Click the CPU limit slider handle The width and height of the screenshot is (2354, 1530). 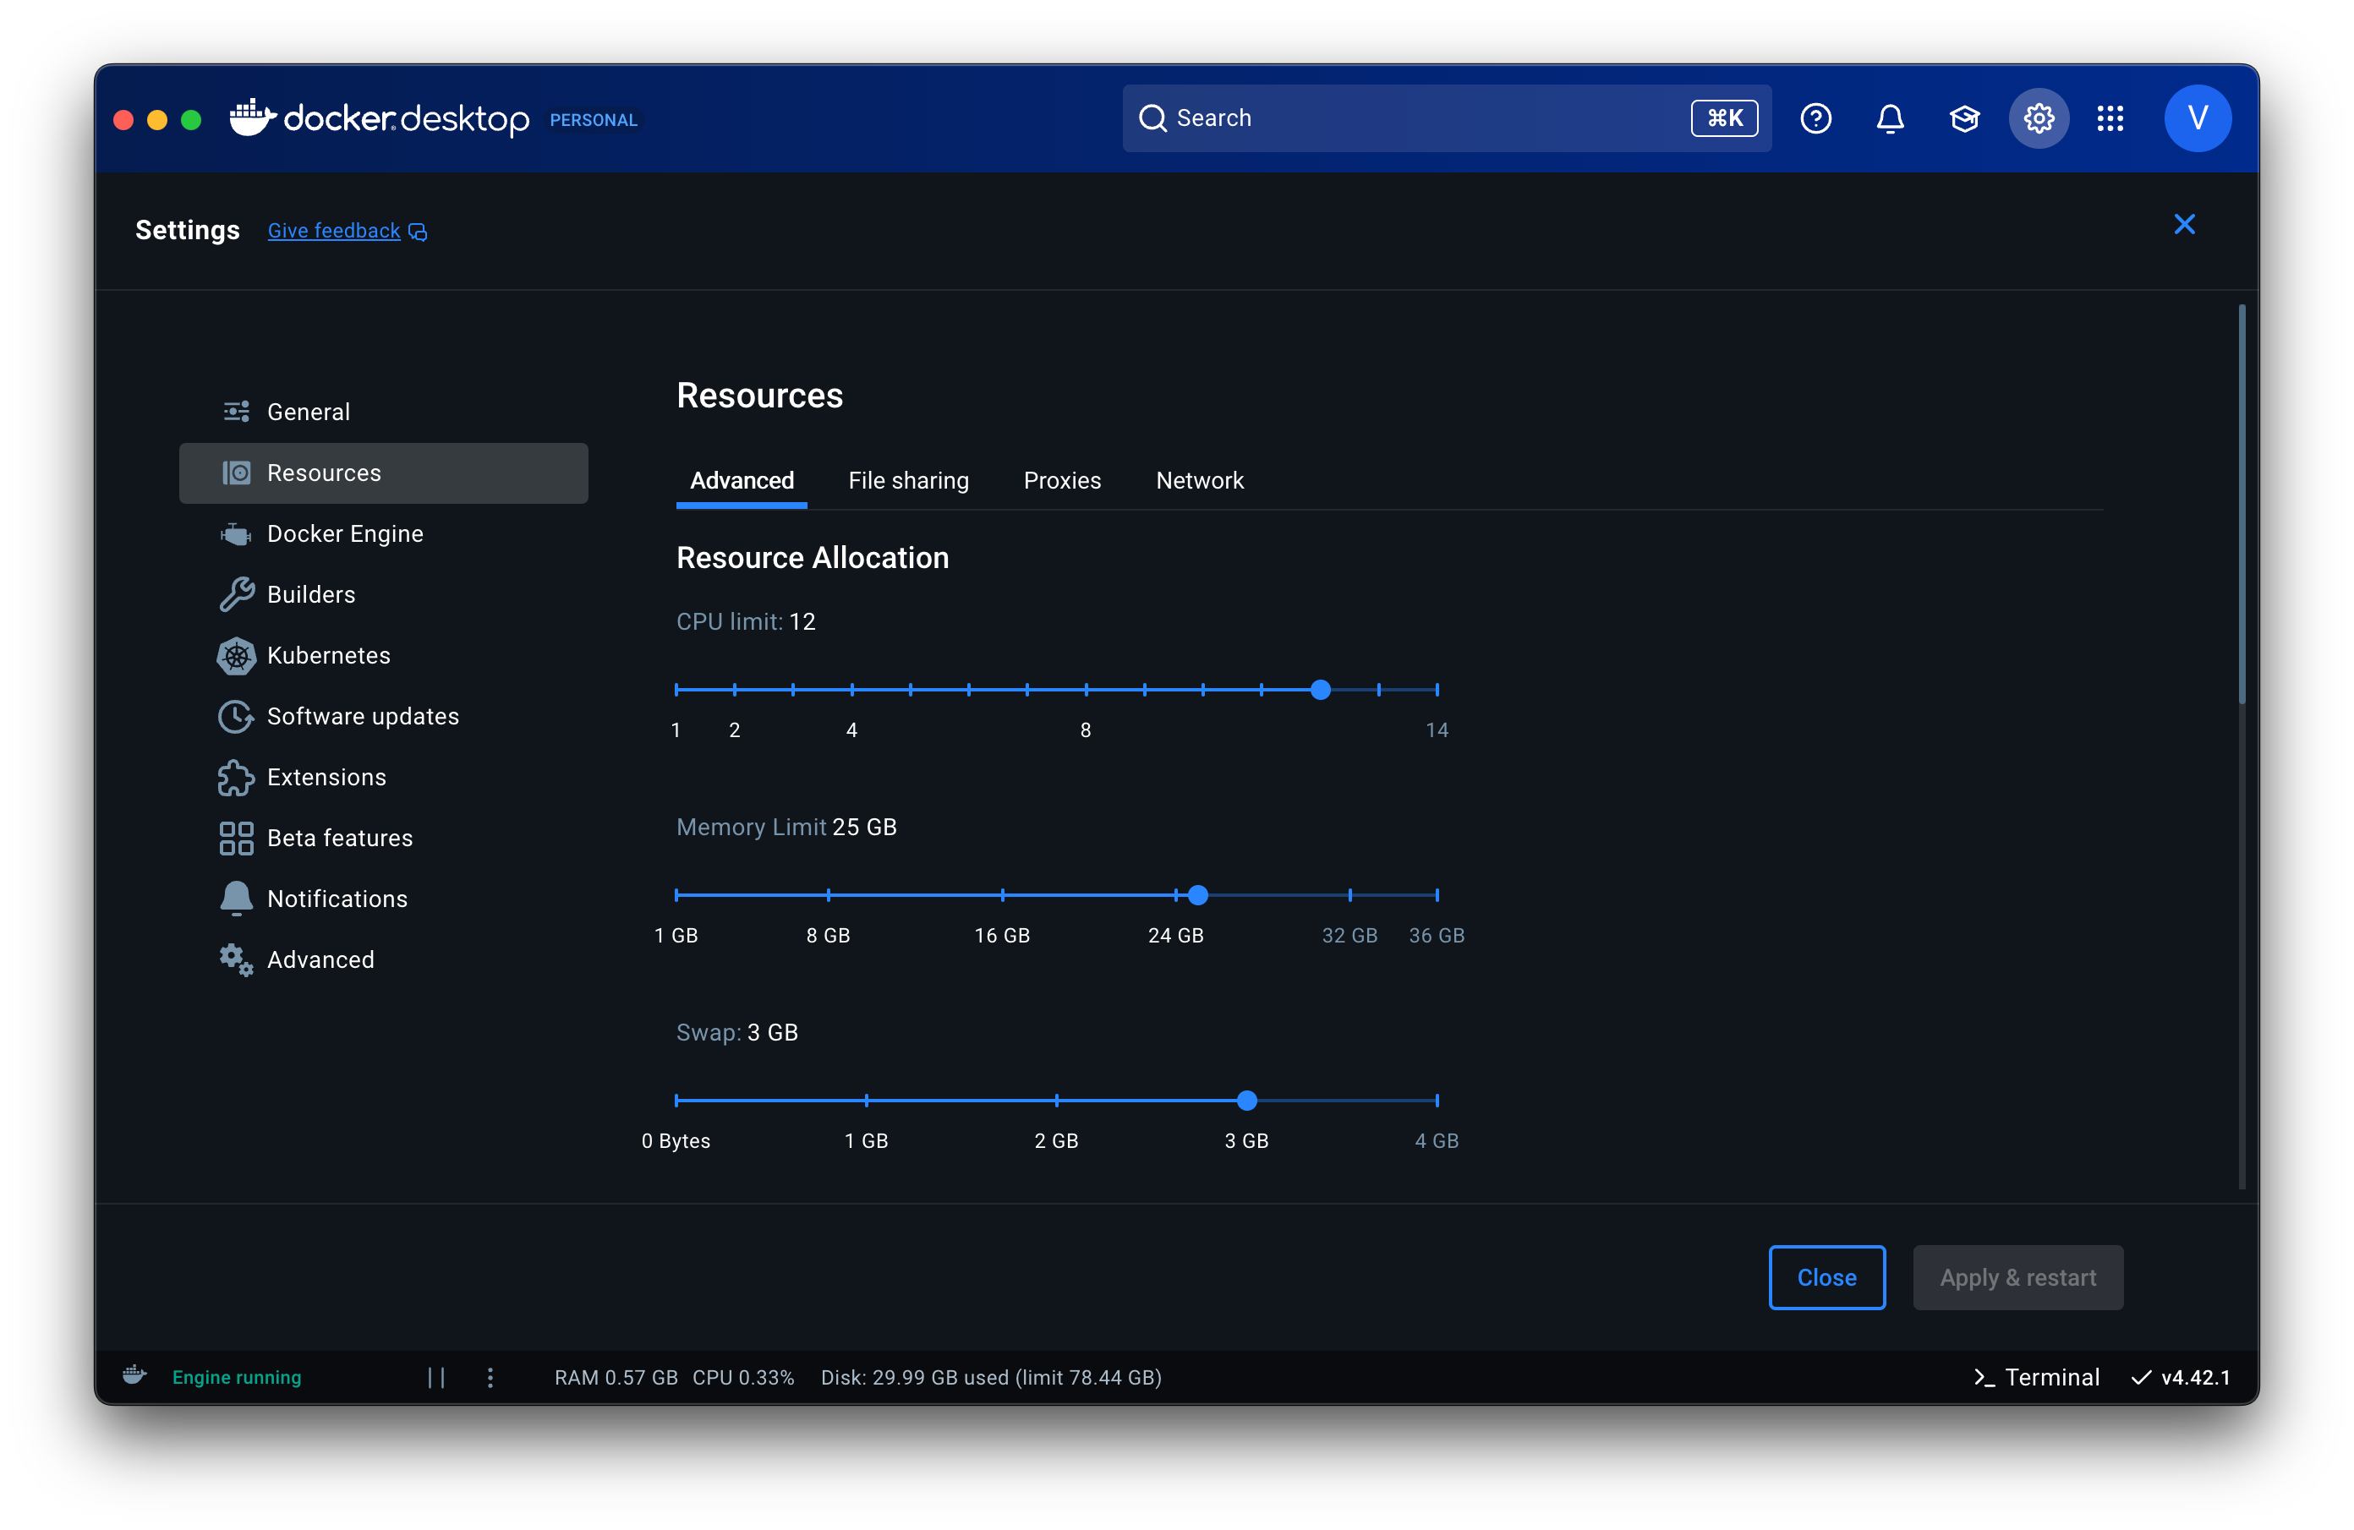[x=1321, y=689]
